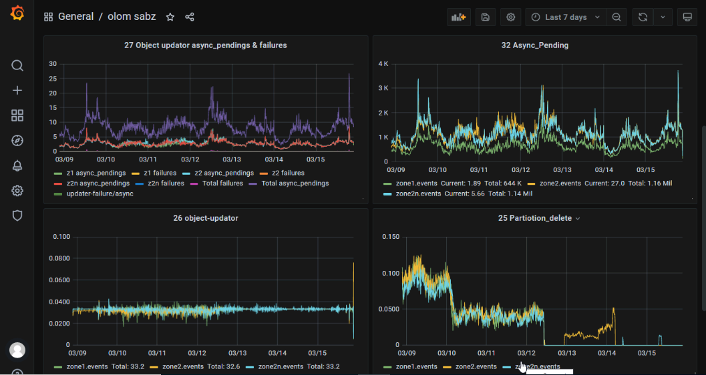
Task: Open the Configuration gear in sidebar
Action: [17, 191]
